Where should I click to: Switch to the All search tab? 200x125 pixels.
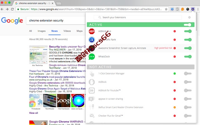31,31
